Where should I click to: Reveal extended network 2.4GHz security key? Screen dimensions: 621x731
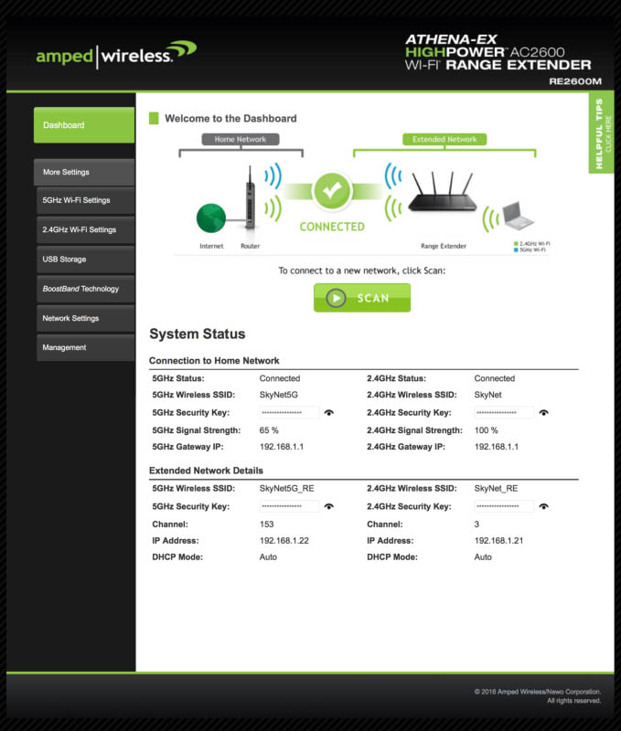(x=543, y=506)
